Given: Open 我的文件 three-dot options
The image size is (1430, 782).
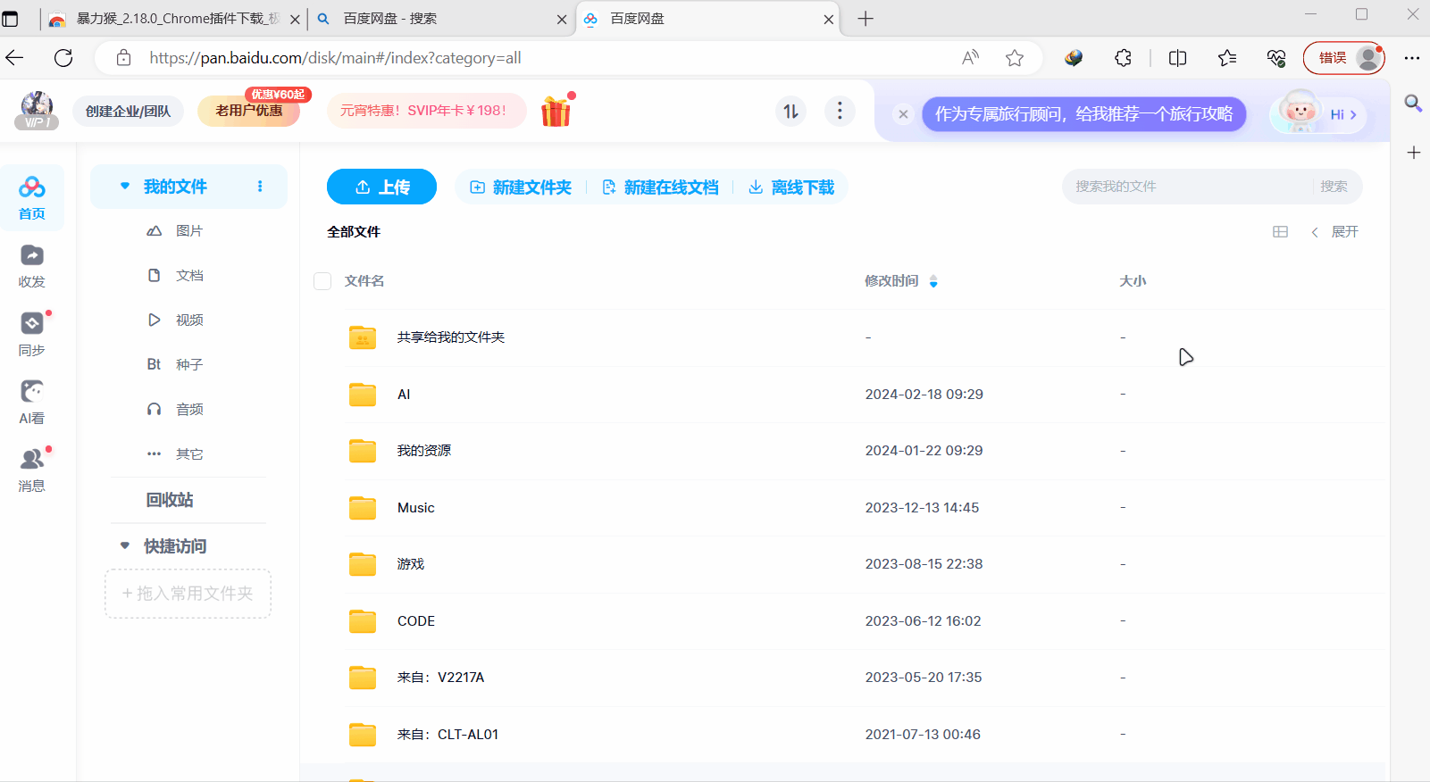Looking at the screenshot, I should 260,187.
